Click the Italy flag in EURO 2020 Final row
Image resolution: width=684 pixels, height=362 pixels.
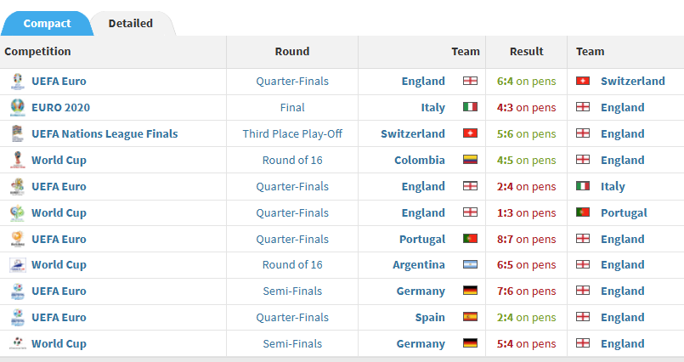click(470, 107)
